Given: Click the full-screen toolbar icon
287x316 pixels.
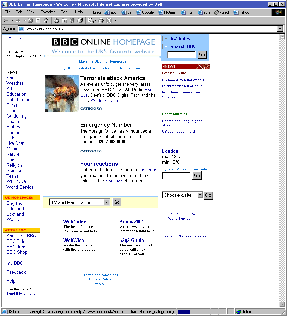Looking at the screenshot, I should point(109,20).
